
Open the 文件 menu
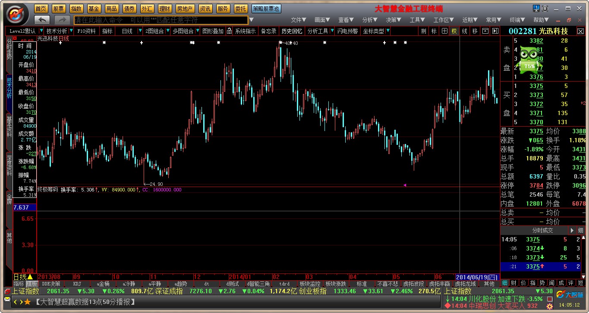pos(298,20)
